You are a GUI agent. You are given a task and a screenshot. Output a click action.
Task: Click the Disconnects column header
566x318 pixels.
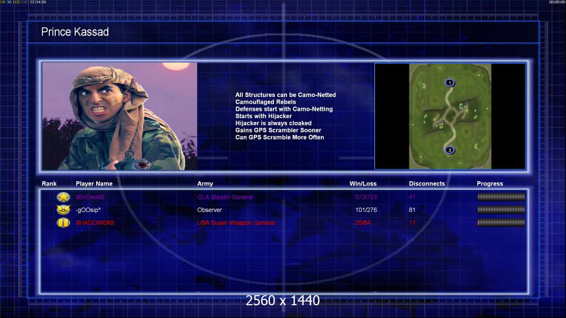click(427, 184)
